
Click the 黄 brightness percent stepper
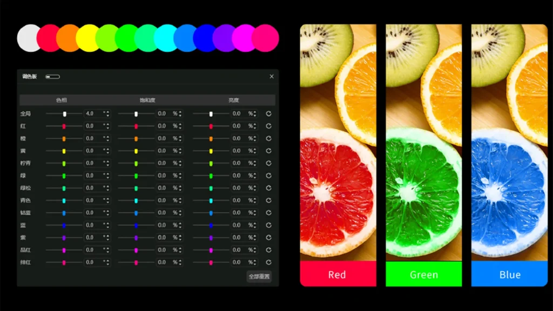[255, 151]
